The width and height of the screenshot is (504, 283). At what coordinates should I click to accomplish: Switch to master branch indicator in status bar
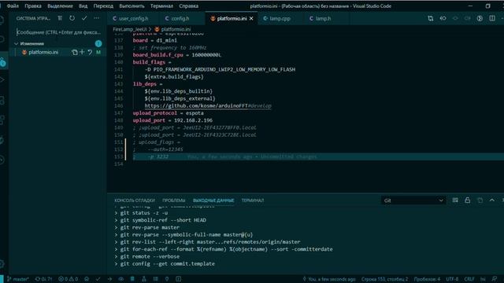tap(18, 279)
